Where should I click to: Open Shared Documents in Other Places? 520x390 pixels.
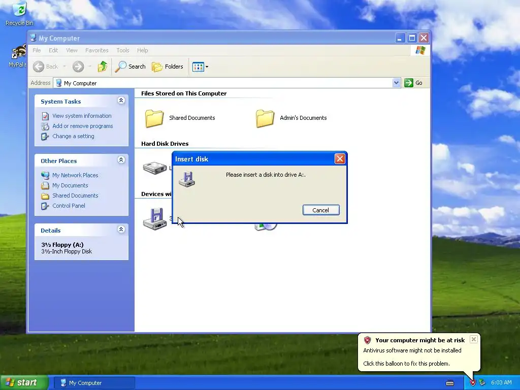75,196
